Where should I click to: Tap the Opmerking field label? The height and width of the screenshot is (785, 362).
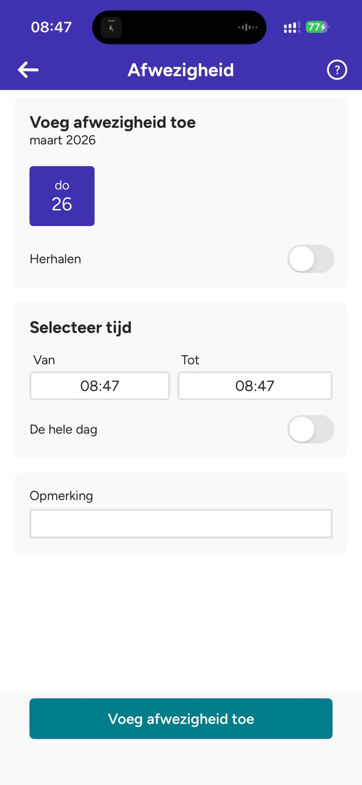[x=62, y=496]
